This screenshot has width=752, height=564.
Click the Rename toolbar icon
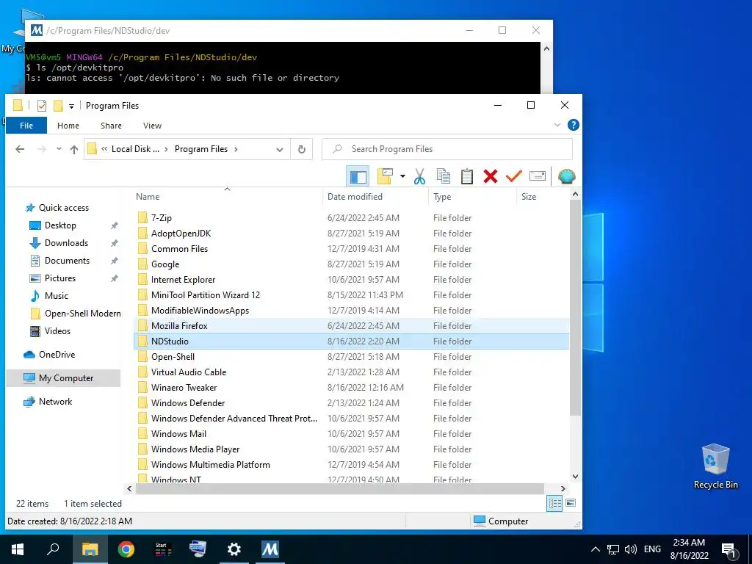tap(537, 176)
